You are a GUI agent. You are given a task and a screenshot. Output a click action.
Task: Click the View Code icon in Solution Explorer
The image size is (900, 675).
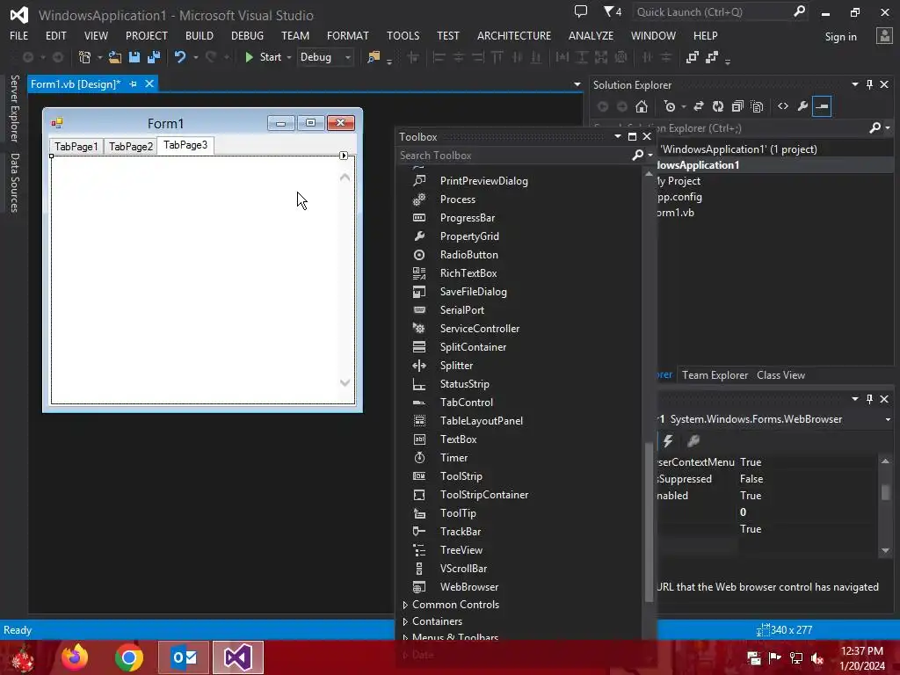point(783,106)
